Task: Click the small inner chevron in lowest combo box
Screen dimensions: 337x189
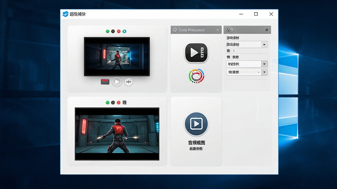Action: [x=259, y=73]
